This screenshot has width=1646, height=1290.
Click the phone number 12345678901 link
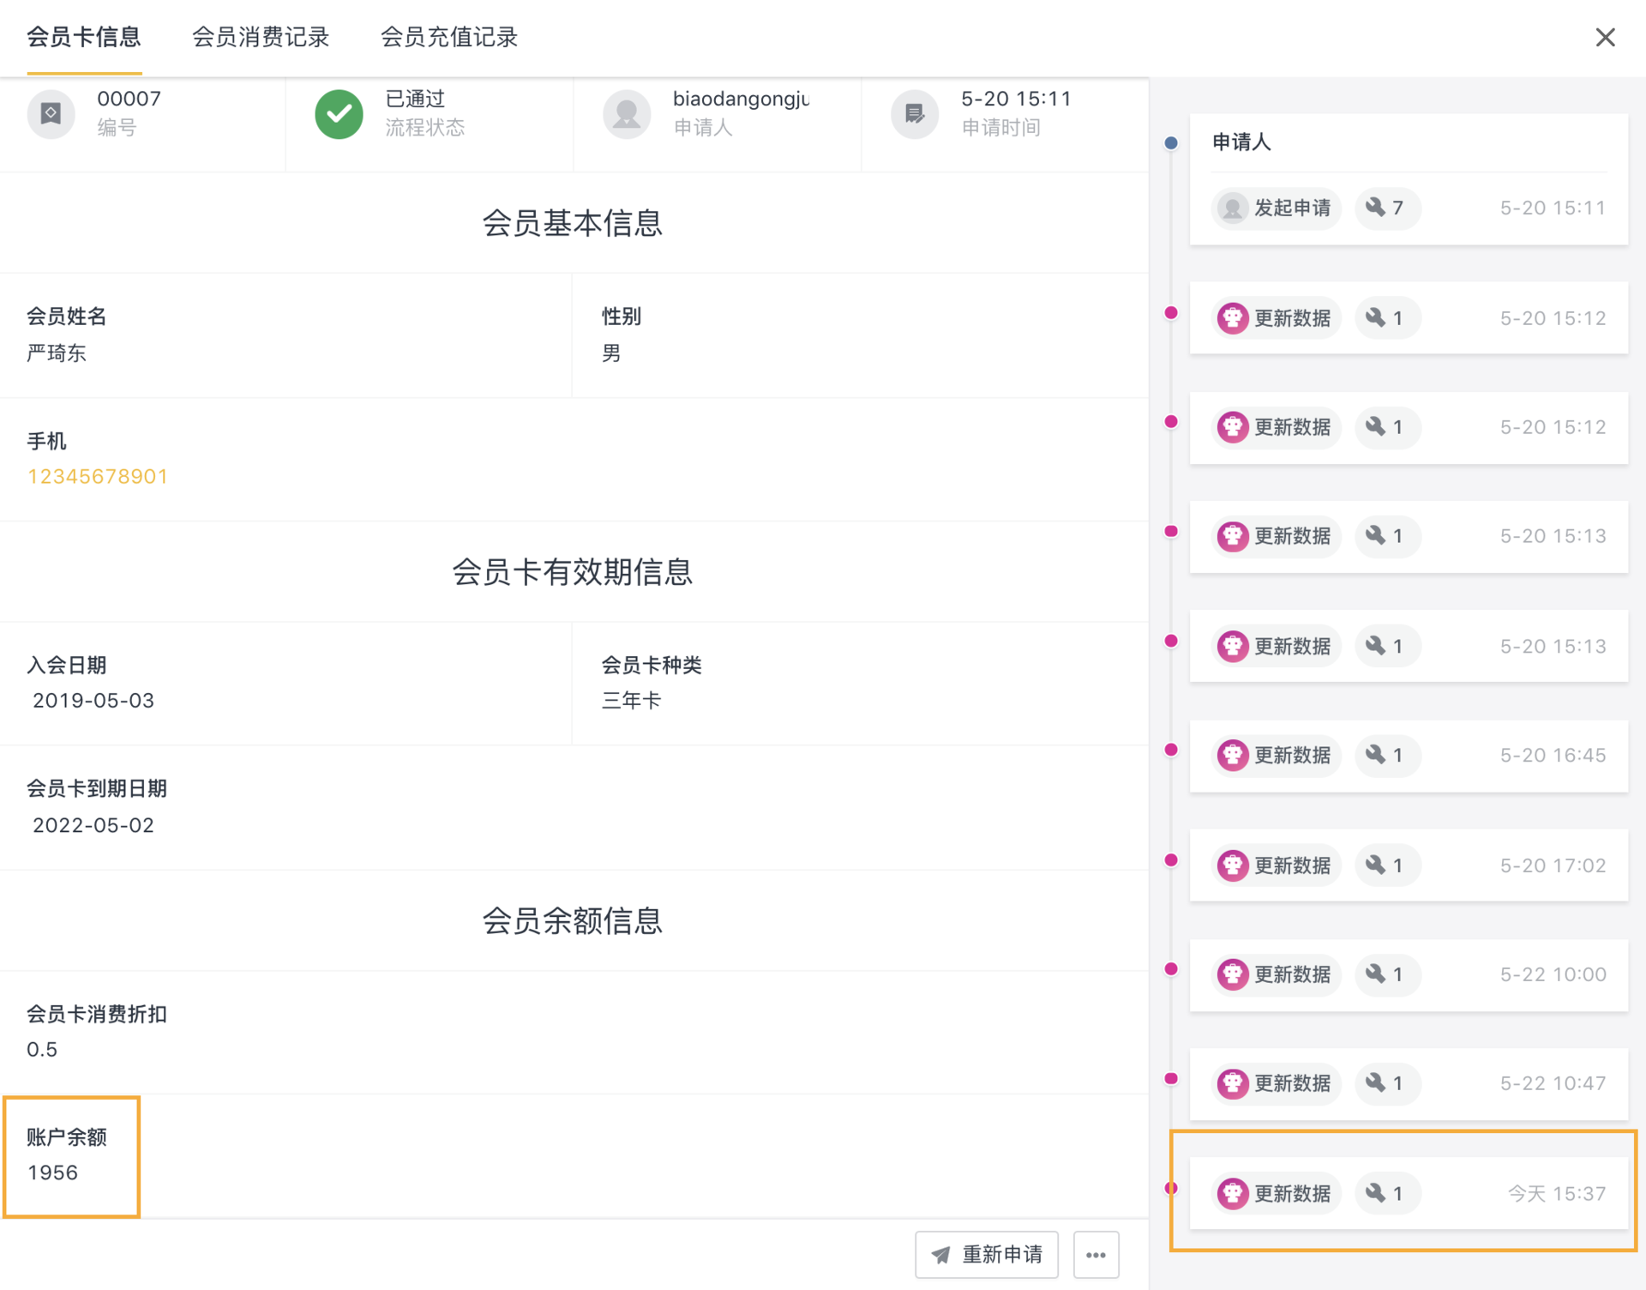tap(98, 476)
